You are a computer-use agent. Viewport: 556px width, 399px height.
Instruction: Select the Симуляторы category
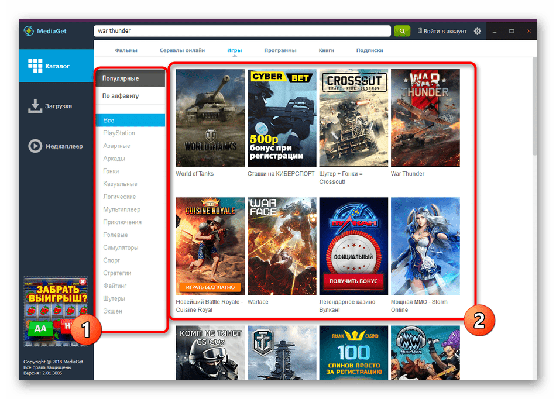click(x=121, y=247)
